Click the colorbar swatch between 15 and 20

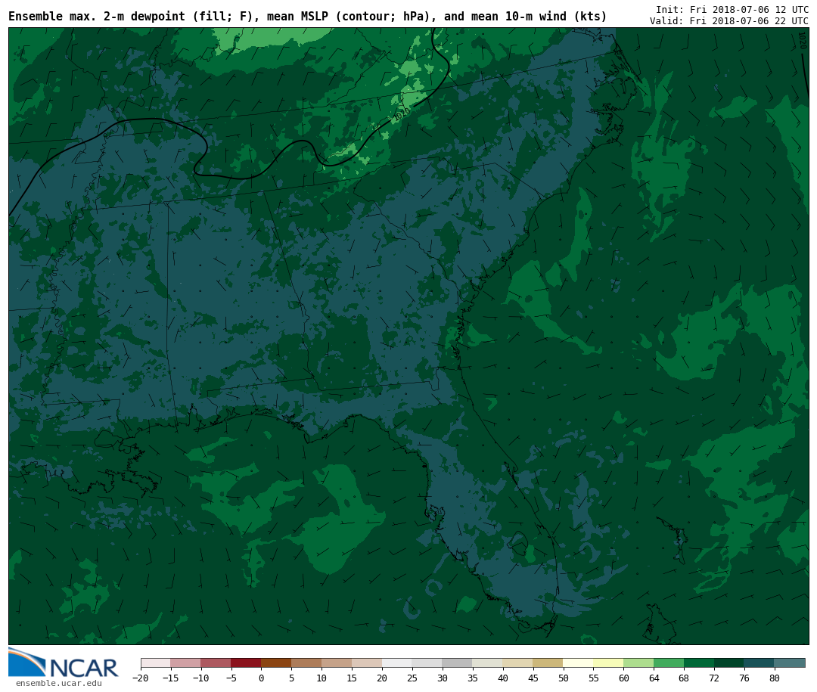click(x=367, y=663)
